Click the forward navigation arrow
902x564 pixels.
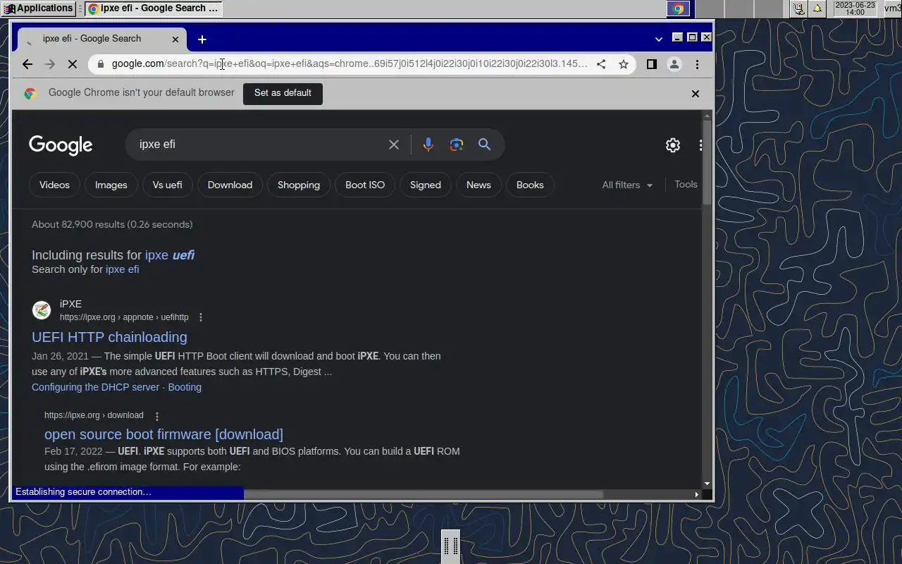pyautogui.click(x=49, y=64)
